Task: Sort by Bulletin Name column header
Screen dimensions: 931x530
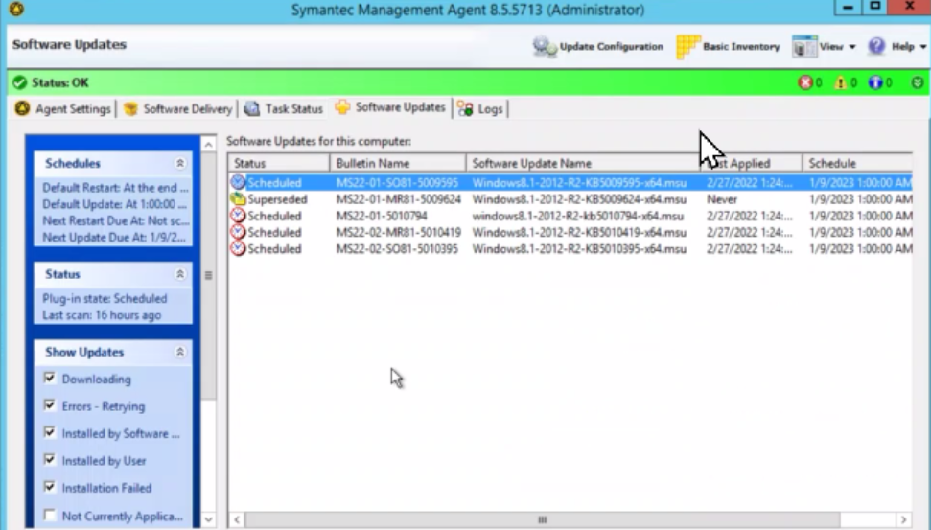Action: click(397, 163)
